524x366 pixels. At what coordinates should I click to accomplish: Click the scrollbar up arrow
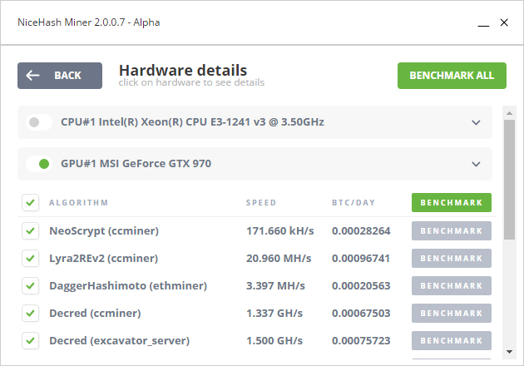[509, 113]
